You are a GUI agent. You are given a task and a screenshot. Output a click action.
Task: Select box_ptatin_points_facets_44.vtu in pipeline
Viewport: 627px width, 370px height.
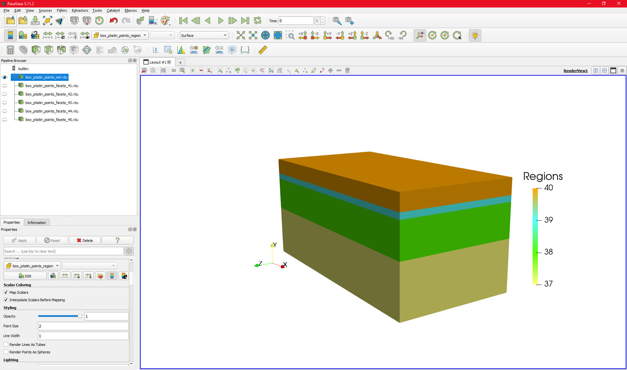click(52, 111)
